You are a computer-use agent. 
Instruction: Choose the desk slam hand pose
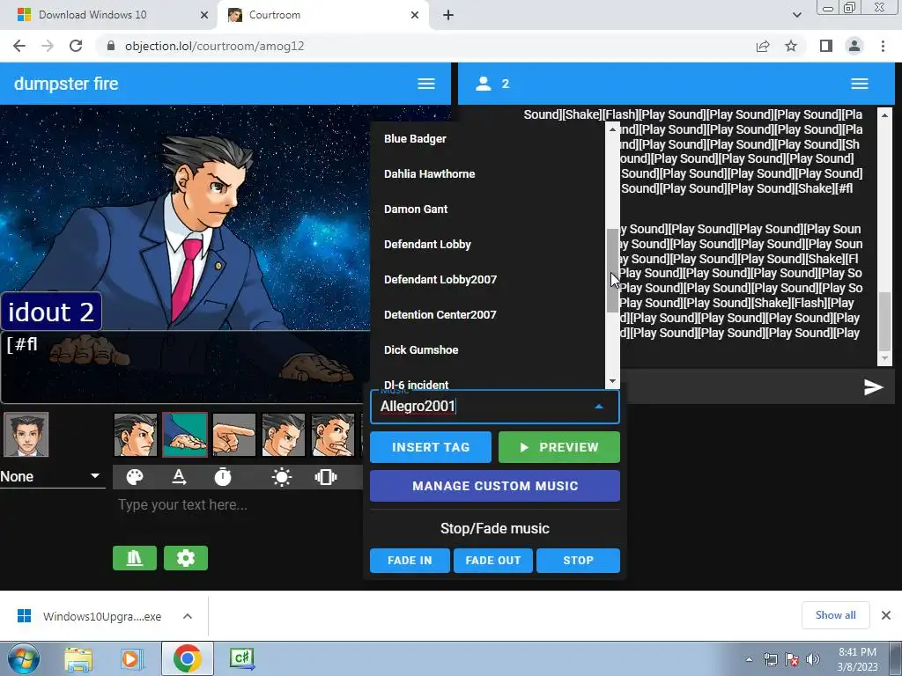(185, 435)
